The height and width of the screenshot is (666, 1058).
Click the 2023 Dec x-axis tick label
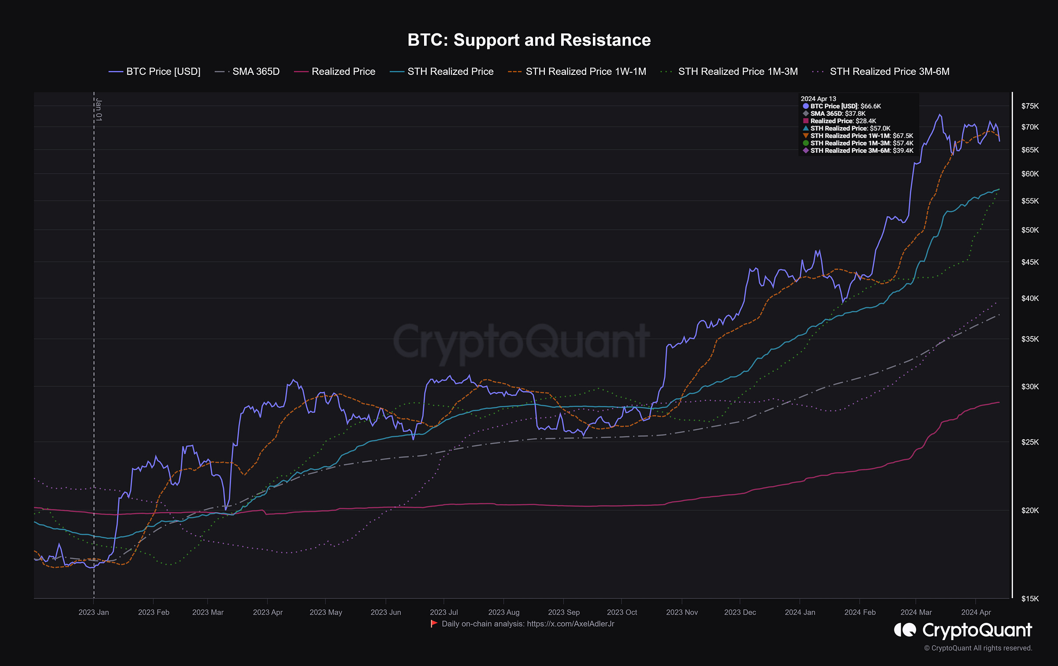(740, 612)
